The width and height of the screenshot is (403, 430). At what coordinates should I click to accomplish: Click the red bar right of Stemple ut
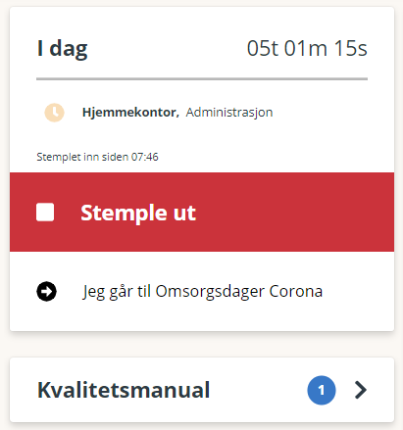pyautogui.click(x=294, y=213)
